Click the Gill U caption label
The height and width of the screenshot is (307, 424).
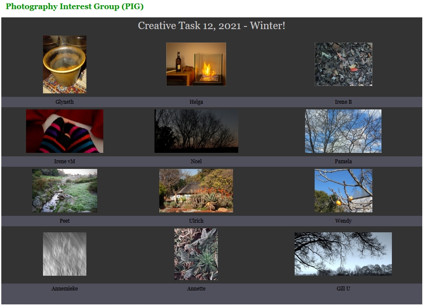pyautogui.click(x=343, y=289)
